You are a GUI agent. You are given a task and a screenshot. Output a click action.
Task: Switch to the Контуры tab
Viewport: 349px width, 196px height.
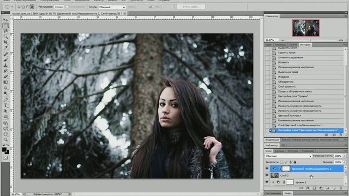pyautogui.click(x=292, y=151)
